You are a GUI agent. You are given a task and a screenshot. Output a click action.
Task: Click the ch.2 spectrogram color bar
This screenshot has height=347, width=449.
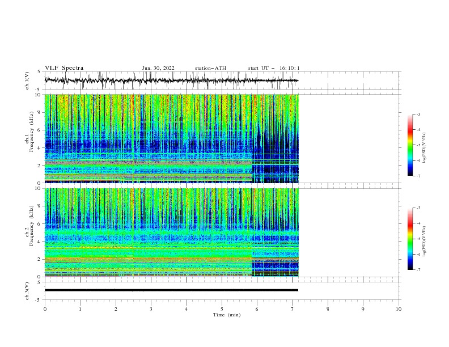410,239
